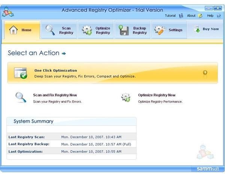Click the Settings gear and wrench icon

point(160,30)
